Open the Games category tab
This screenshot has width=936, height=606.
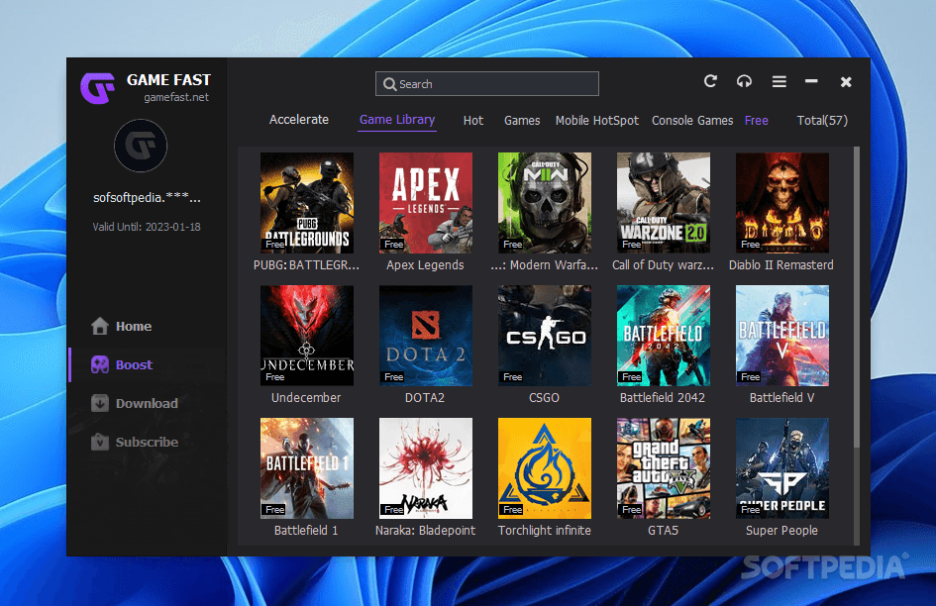tap(522, 121)
